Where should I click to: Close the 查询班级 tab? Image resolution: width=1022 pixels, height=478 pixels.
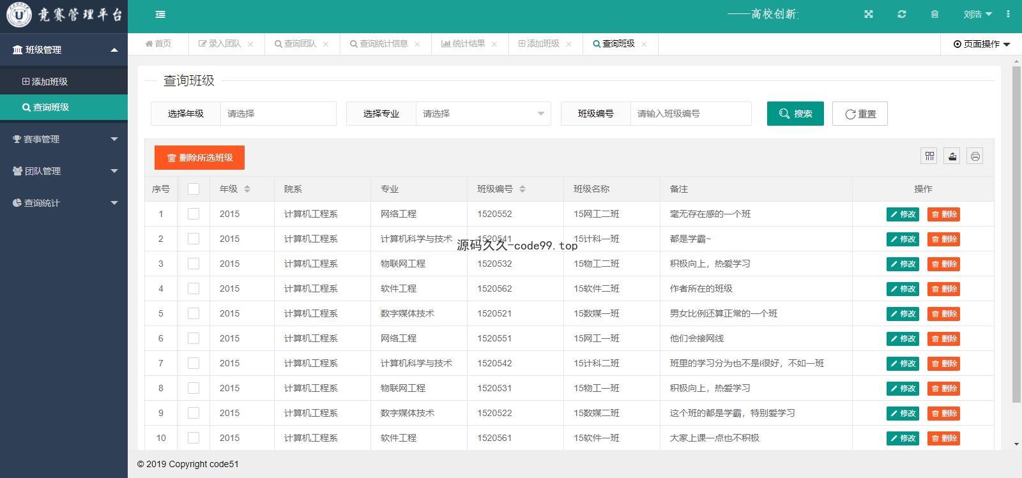(x=644, y=44)
